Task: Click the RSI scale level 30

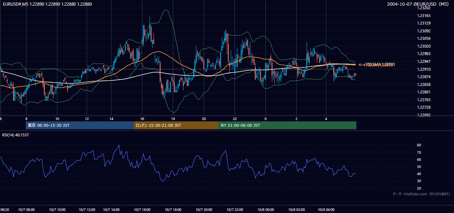Action: coord(419,181)
